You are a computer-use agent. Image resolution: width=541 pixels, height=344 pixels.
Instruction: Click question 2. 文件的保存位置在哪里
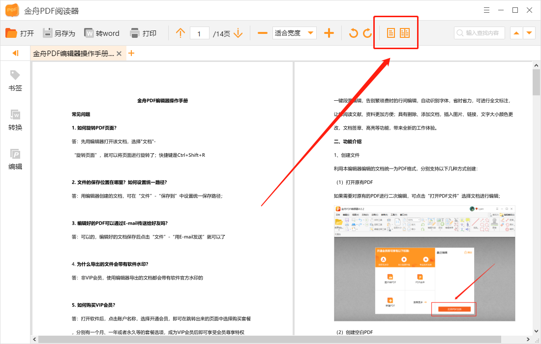[x=120, y=182]
